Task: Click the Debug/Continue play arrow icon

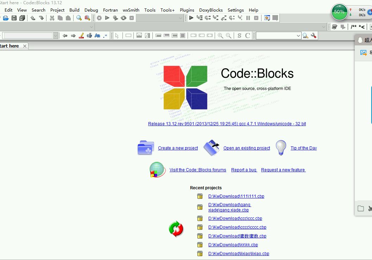Action: coord(191,18)
